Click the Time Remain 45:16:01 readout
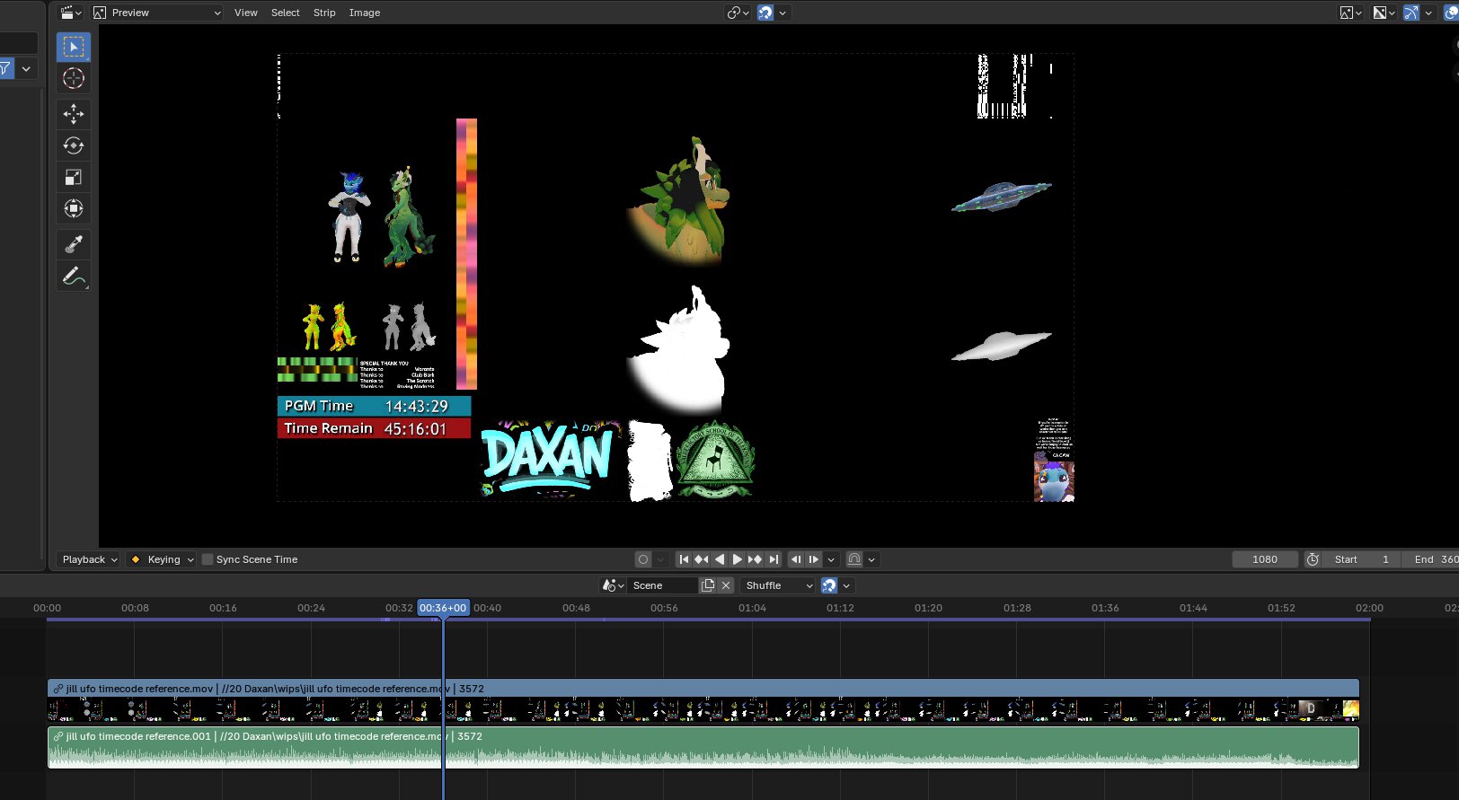The image size is (1459, 800). click(374, 428)
